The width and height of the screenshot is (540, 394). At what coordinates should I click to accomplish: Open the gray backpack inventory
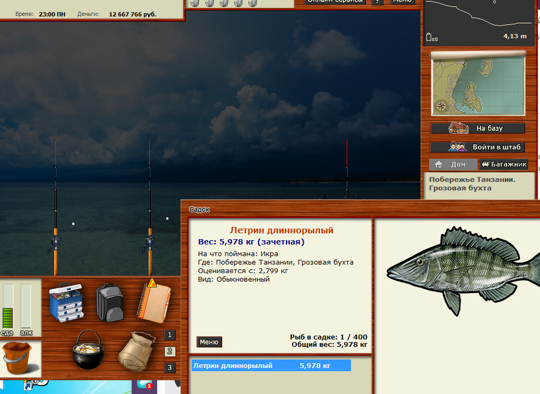110,303
